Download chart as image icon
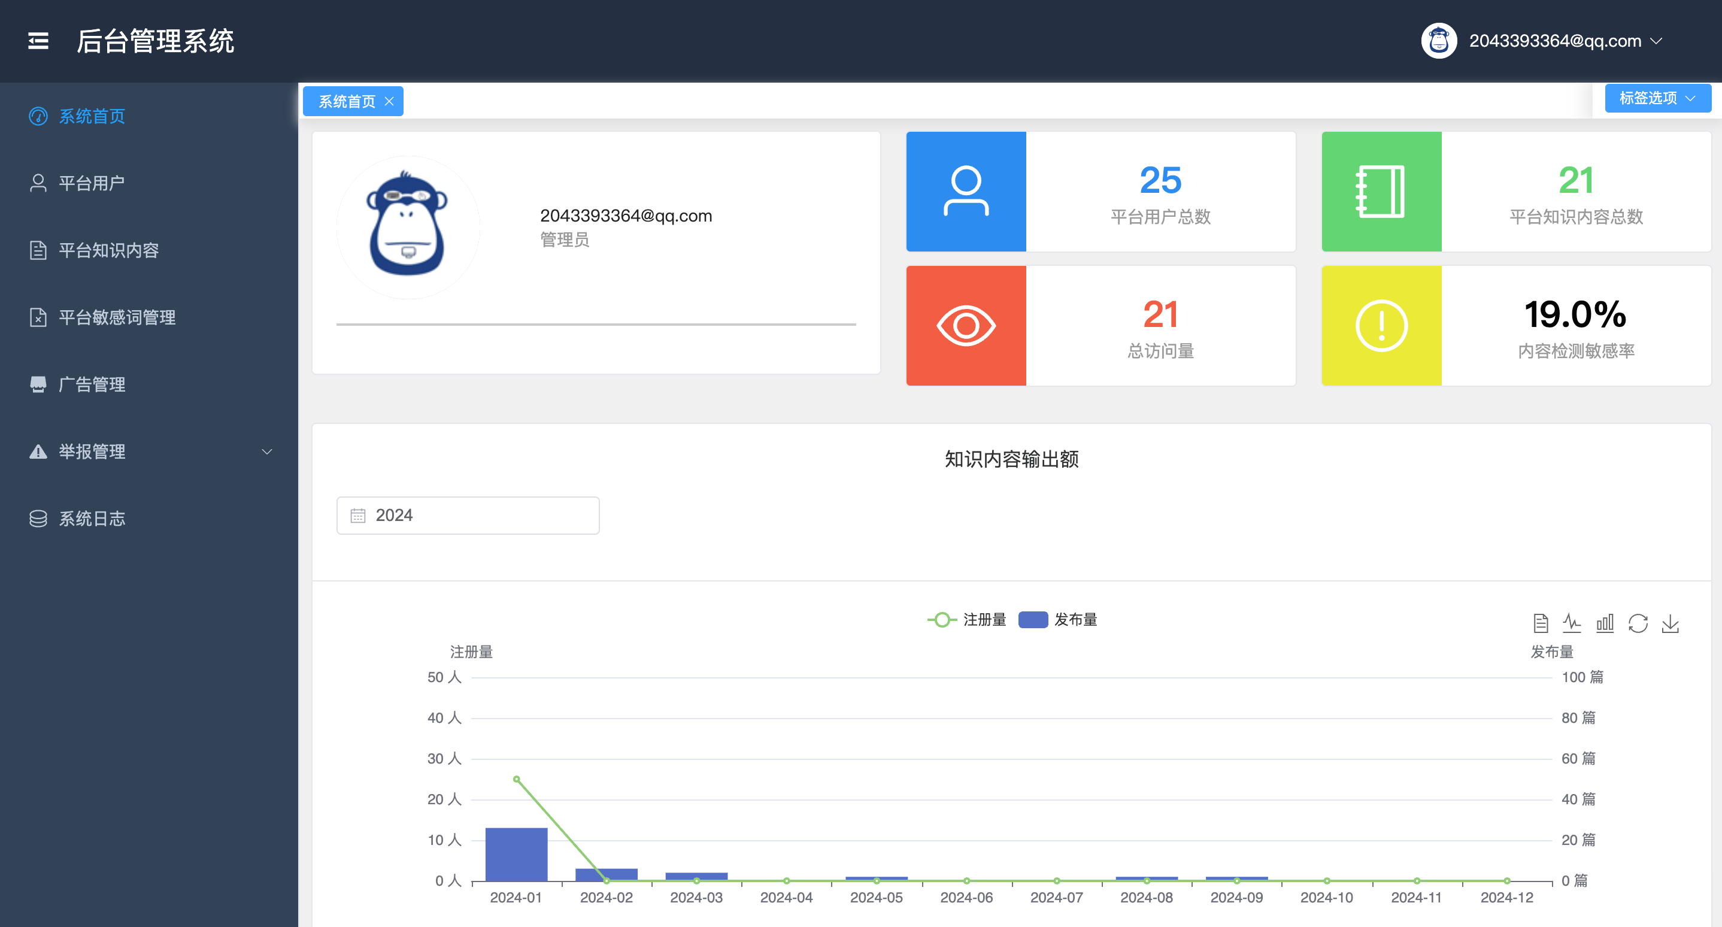Image resolution: width=1722 pixels, height=927 pixels. click(x=1670, y=623)
